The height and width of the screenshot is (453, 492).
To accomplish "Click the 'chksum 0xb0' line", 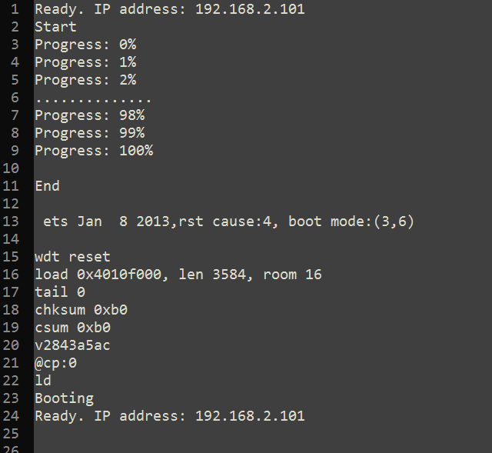I will 81,310.
